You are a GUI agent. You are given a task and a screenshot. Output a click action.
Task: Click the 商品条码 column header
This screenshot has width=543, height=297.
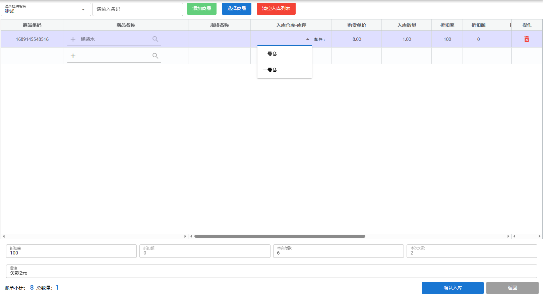pyautogui.click(x=32, y=25)
